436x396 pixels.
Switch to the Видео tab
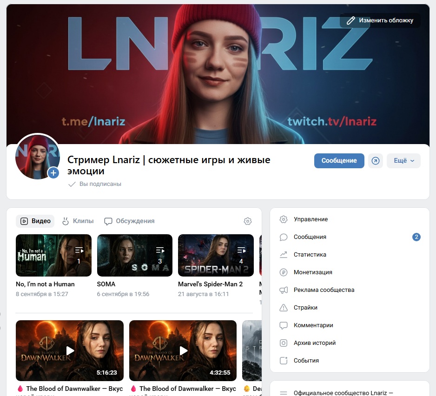35,221
